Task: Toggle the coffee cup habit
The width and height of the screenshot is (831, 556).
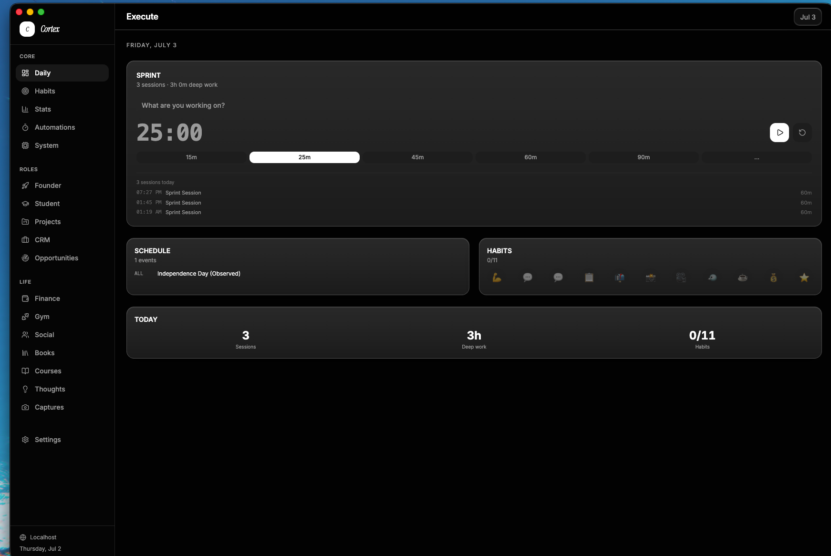Action: click(x=743, y=278)
